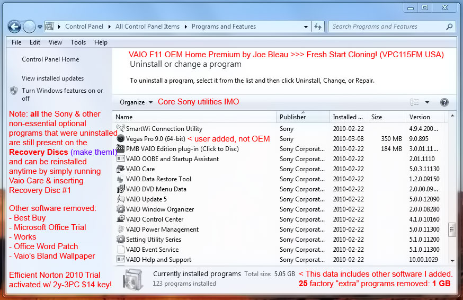
Task: Click scroll up arrow of program list
Action: (452, 116)
